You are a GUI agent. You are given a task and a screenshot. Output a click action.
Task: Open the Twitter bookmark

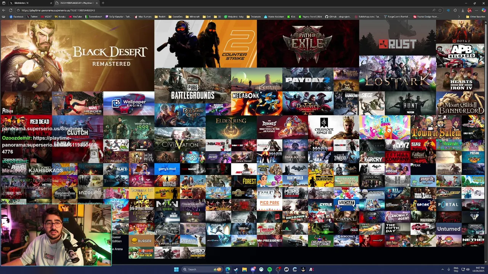pyautogui.click(x=32, y=17)
